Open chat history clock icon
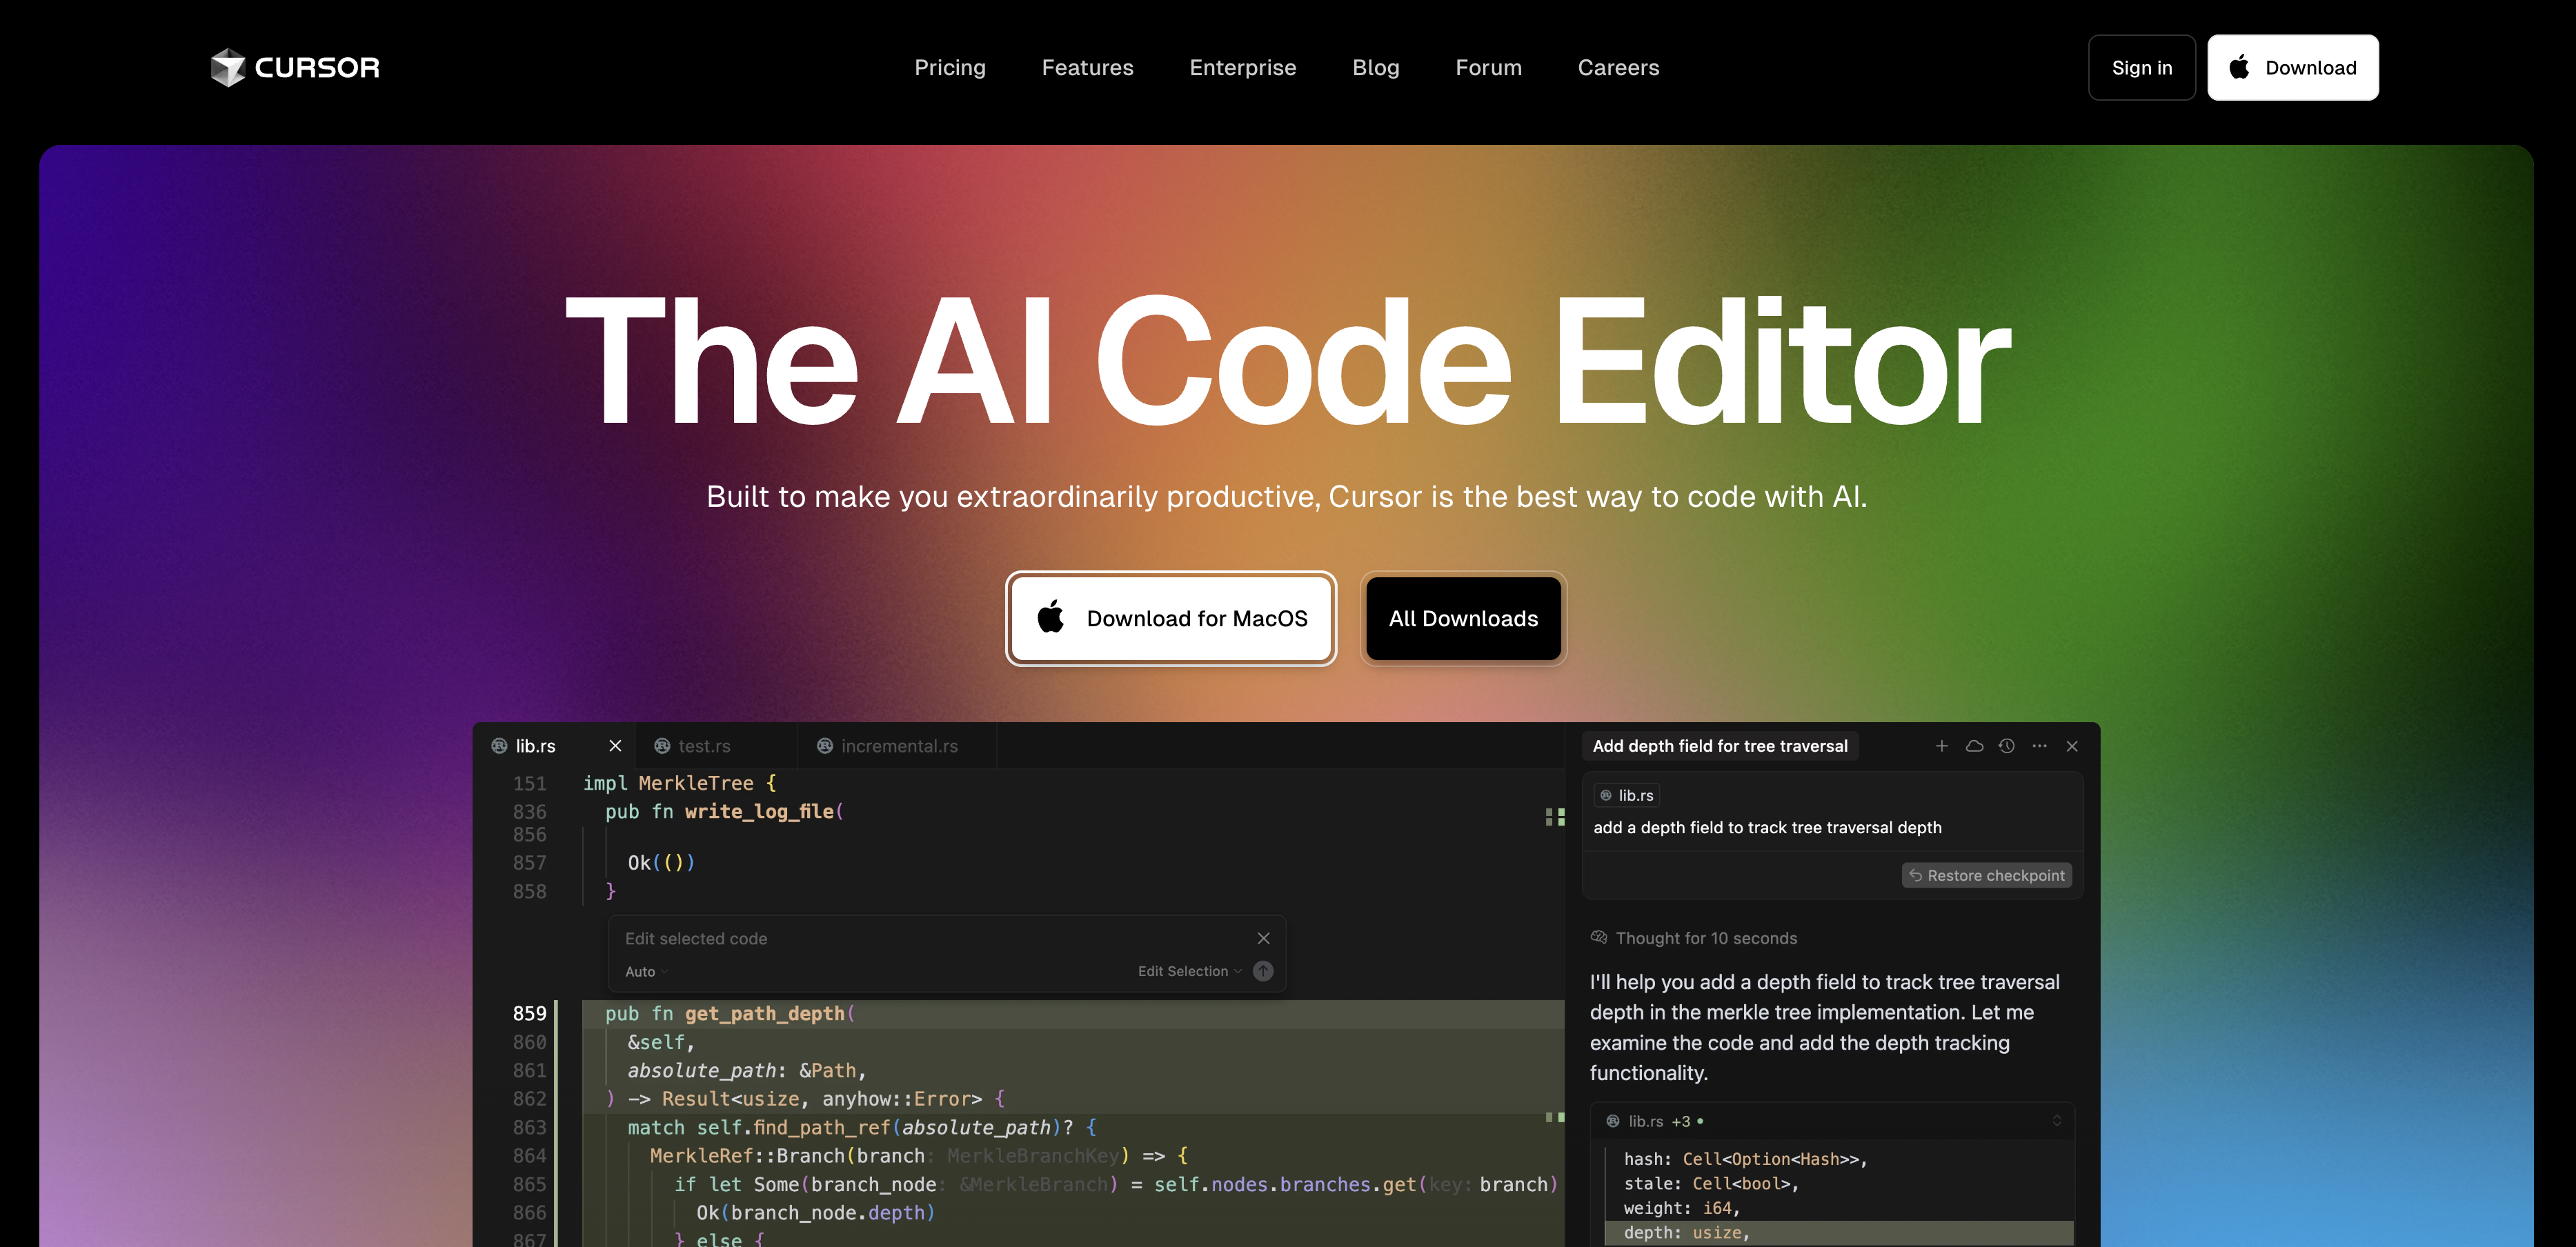 point(2006,746)
